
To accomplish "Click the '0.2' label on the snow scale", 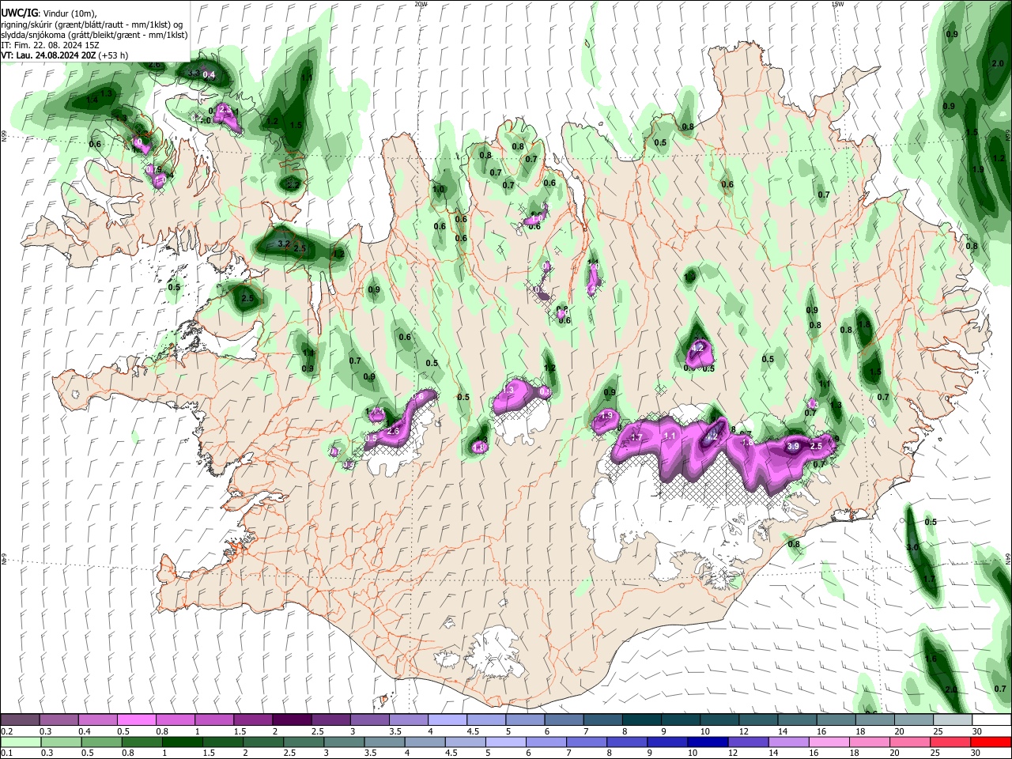I will 6,731.
